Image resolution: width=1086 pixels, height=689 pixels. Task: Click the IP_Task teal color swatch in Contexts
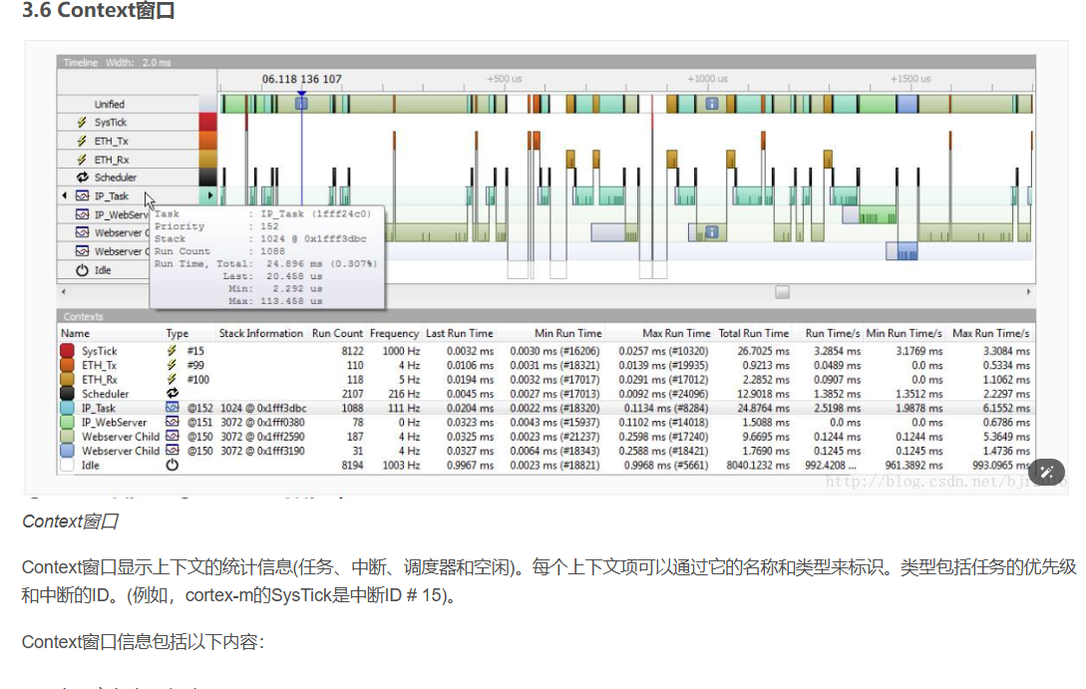(x=67, y=408)
